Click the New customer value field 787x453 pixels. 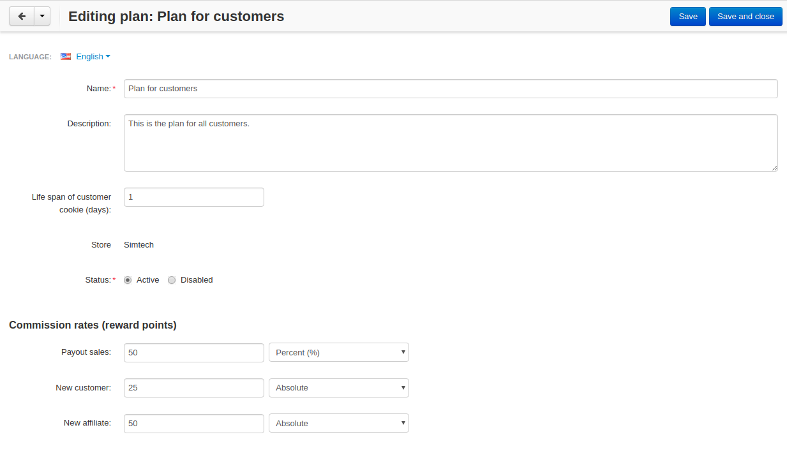(x=194, y=388)
